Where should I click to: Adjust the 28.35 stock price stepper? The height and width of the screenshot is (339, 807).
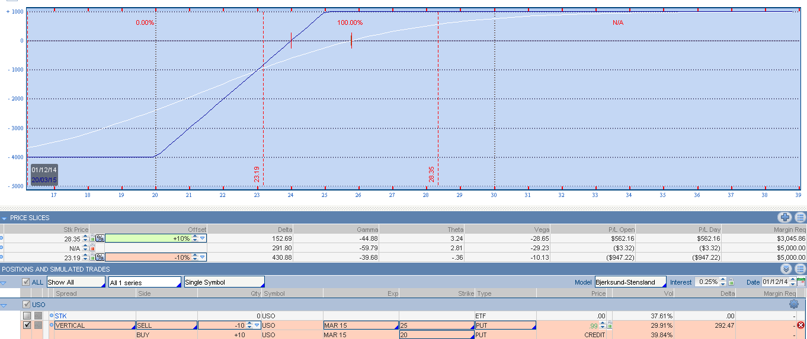pyautogui.click(x=85, y=238)
